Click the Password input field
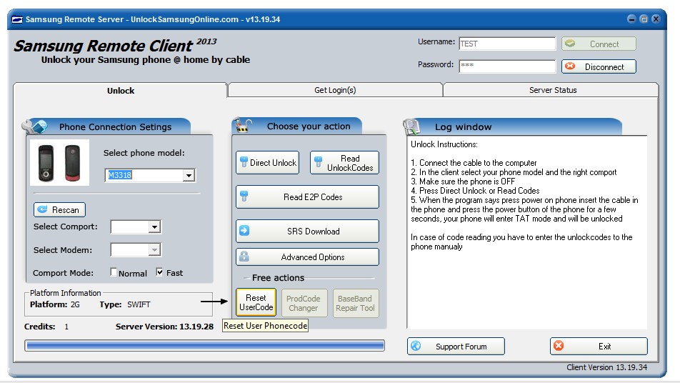The width and height of the screenshot is (680, 383). coord(507,66)
